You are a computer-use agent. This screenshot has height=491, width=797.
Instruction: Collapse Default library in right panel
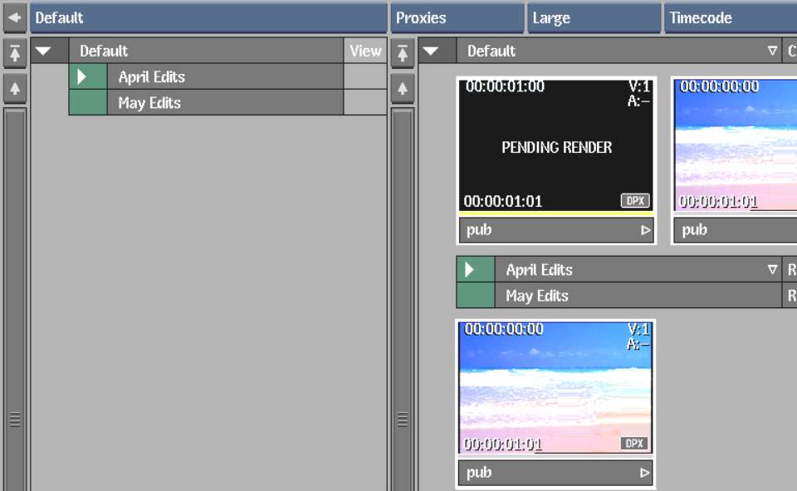tap(430, 52)
